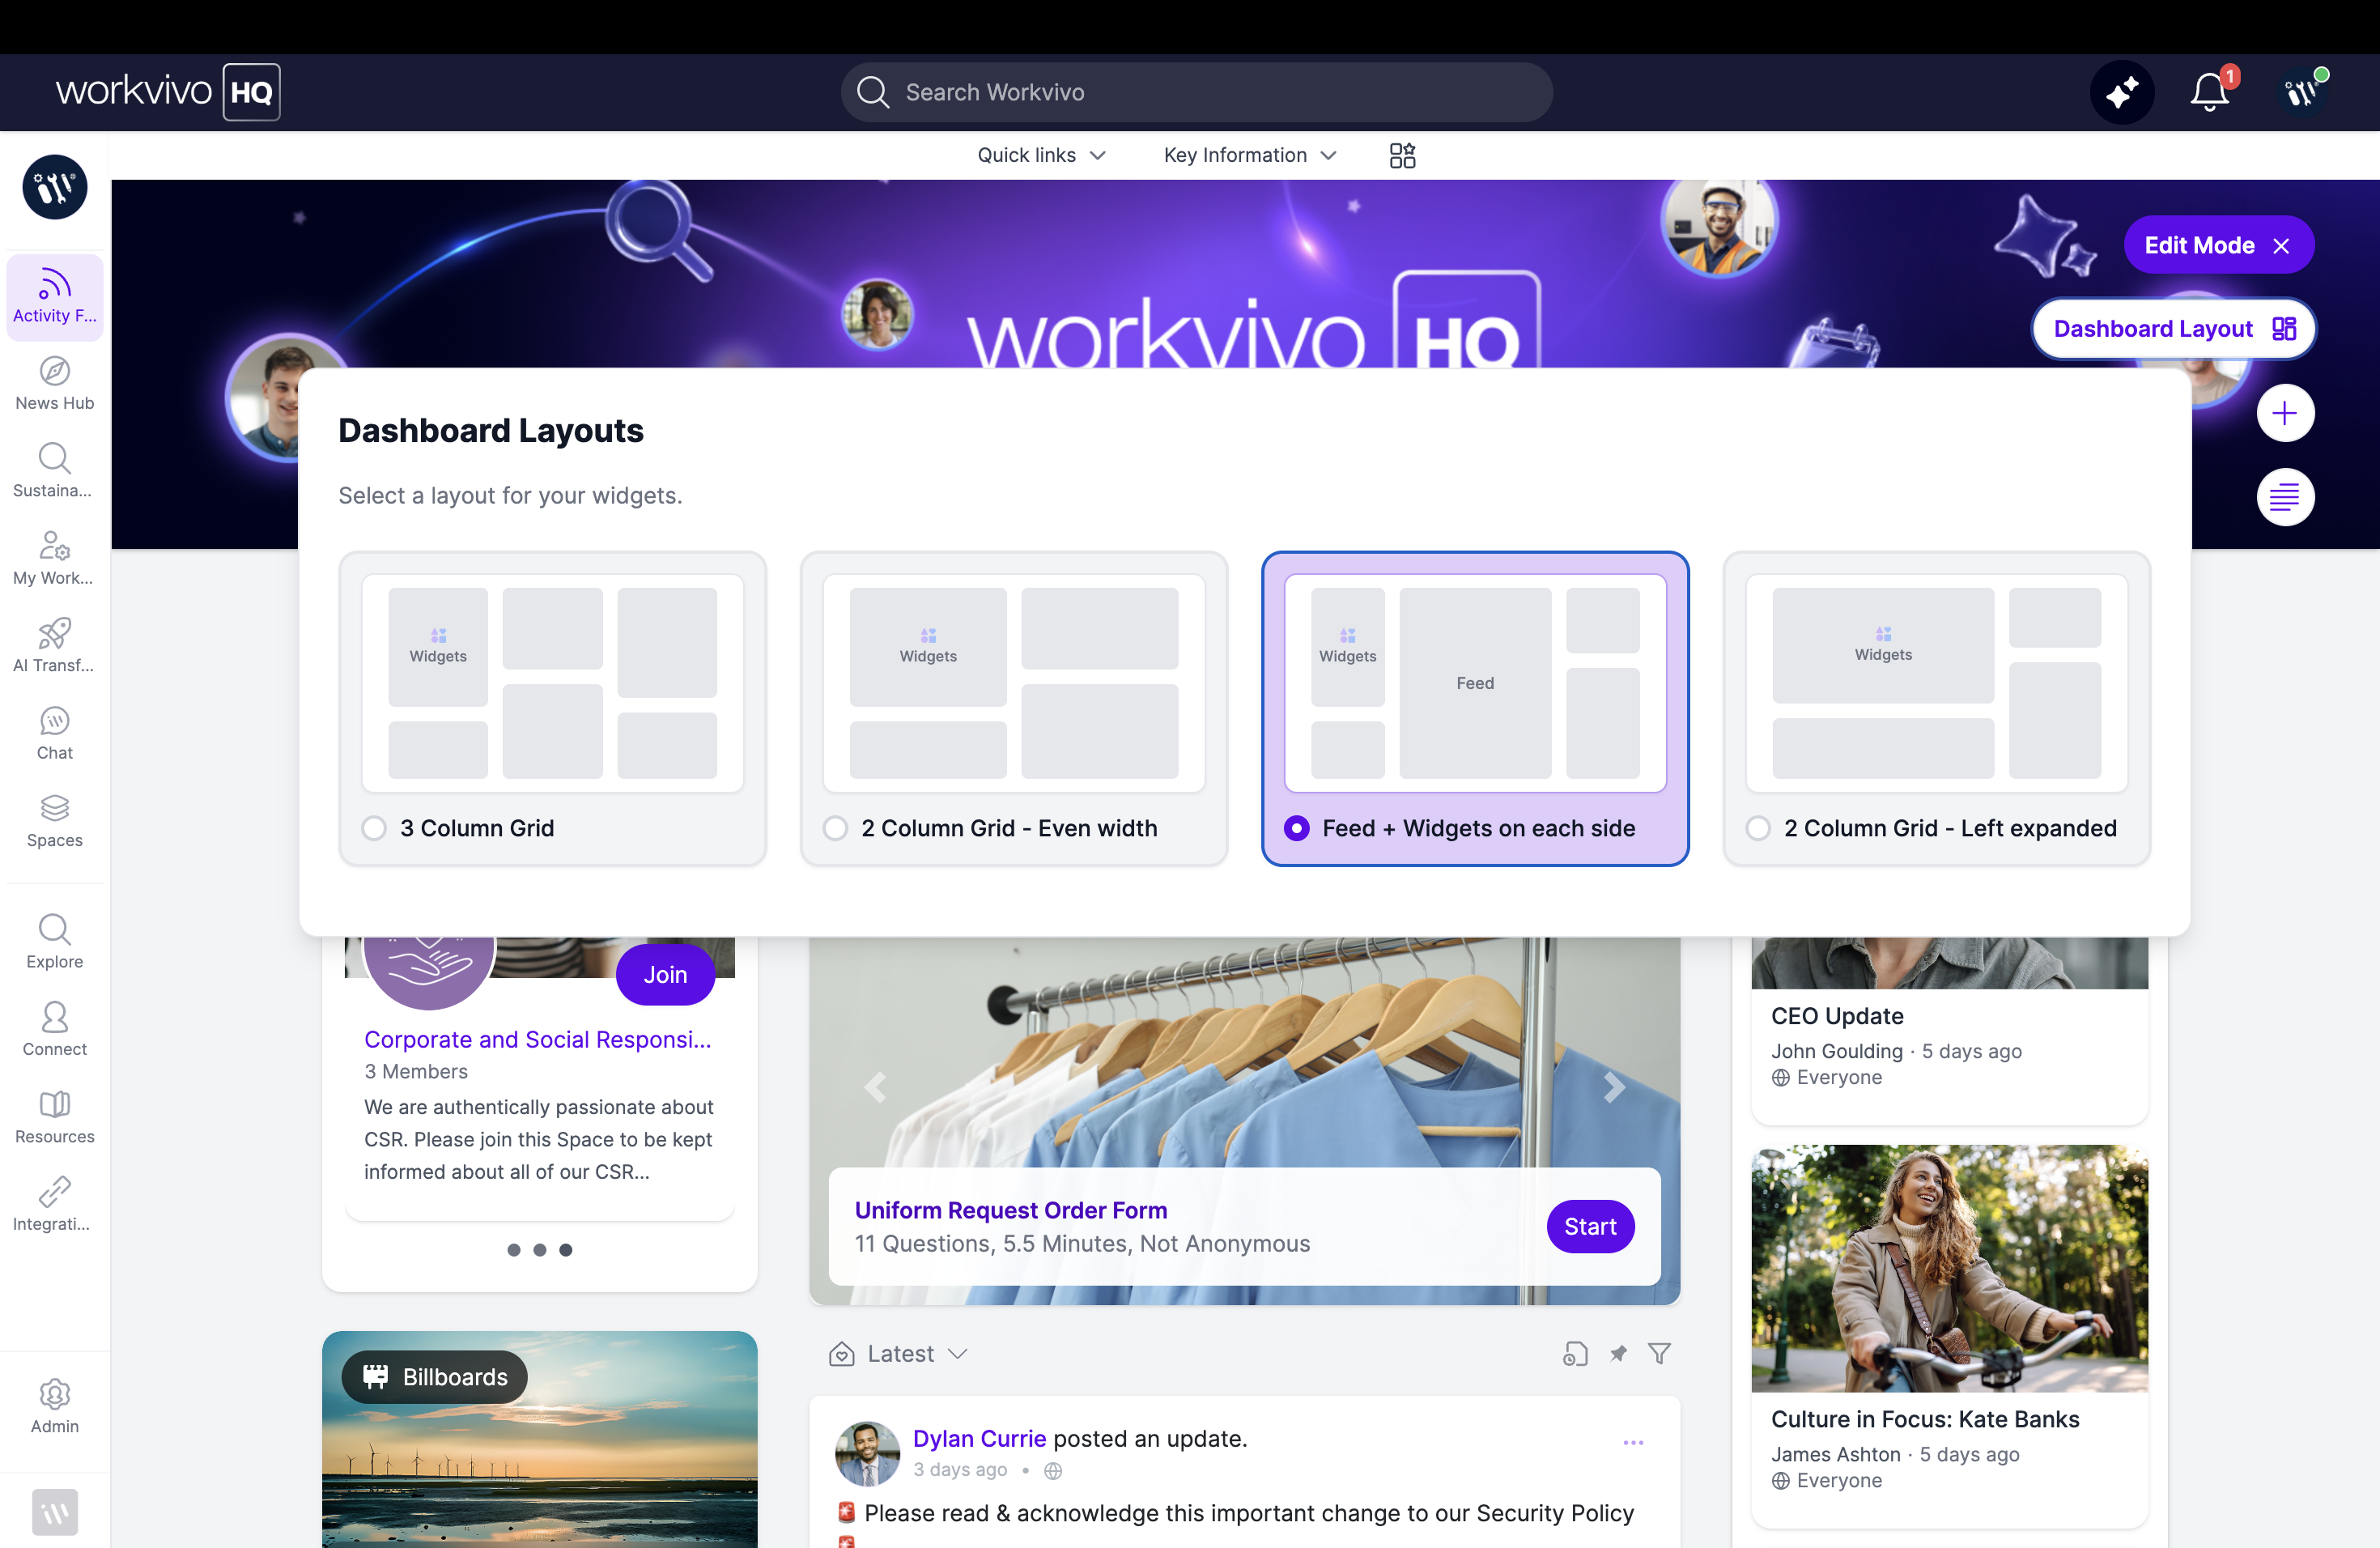Viewport: 2380px width, 1548px height.
Task: Click the feed filter funnel icon
Action: [x=1659, y=1354]
